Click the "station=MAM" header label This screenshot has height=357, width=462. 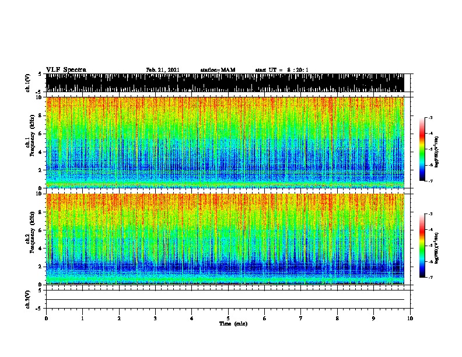[x=218, y=70]
